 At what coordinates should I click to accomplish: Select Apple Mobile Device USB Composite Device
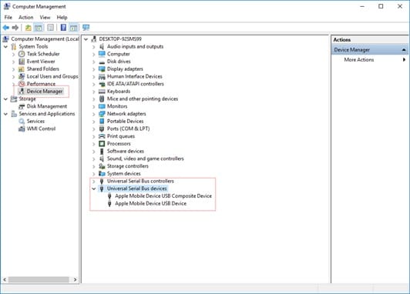tap(163, 196)
